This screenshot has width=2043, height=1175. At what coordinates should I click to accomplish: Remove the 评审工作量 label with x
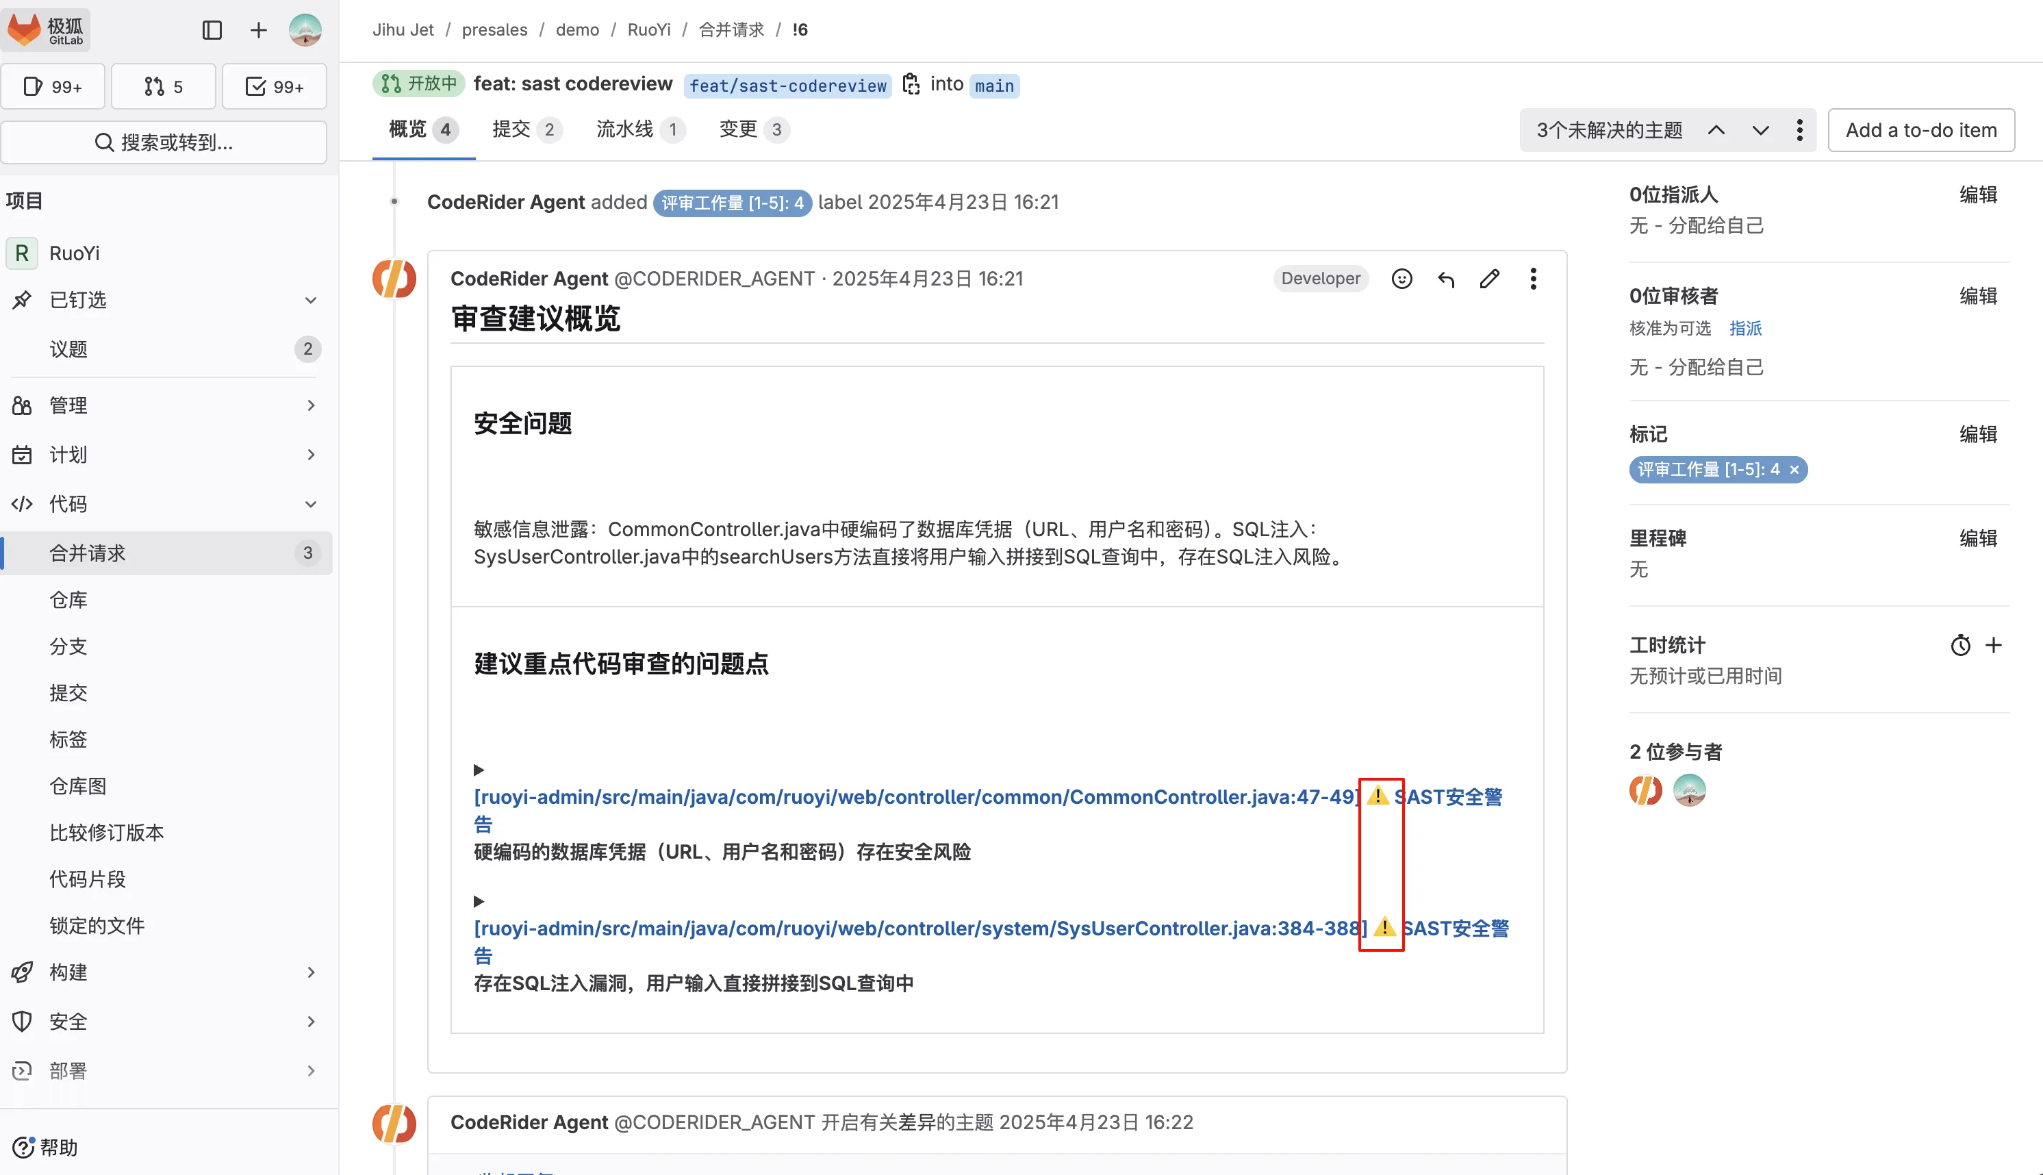point(1794,470)
